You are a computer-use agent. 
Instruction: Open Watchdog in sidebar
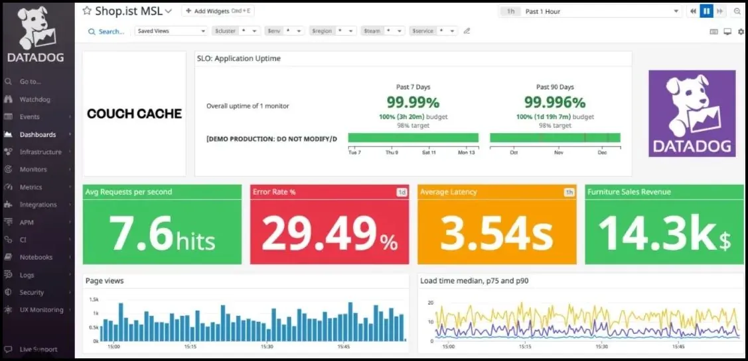(35, 99)
